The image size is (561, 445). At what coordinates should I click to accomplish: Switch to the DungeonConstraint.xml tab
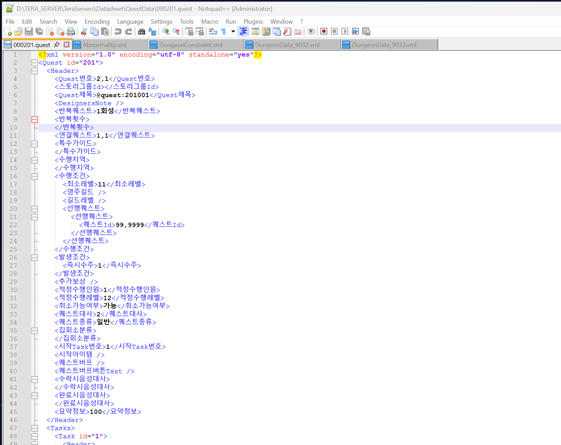pyautogui.click(x=191, y=45)
